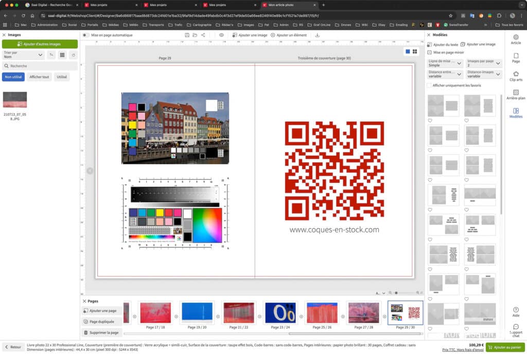527x354 pixels.
Task: Select the Modèles sidebar icon
Action: [516, 113]
